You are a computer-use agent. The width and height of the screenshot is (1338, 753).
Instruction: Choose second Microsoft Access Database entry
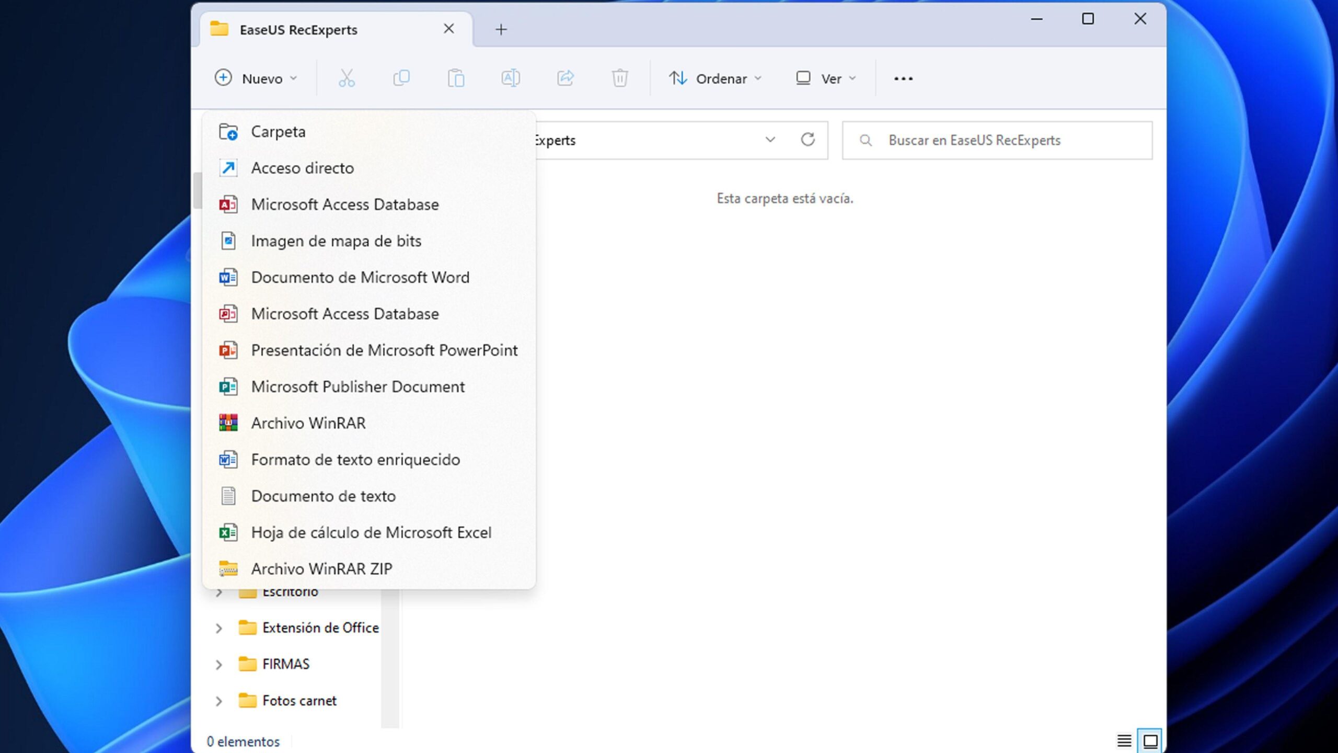[369, 314]
